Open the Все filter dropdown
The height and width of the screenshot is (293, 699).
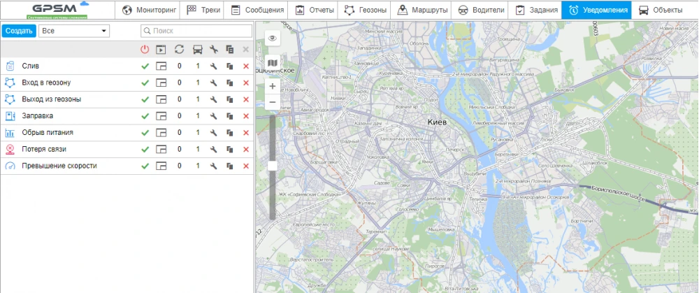pyautogui.click(x=75, y=31)
